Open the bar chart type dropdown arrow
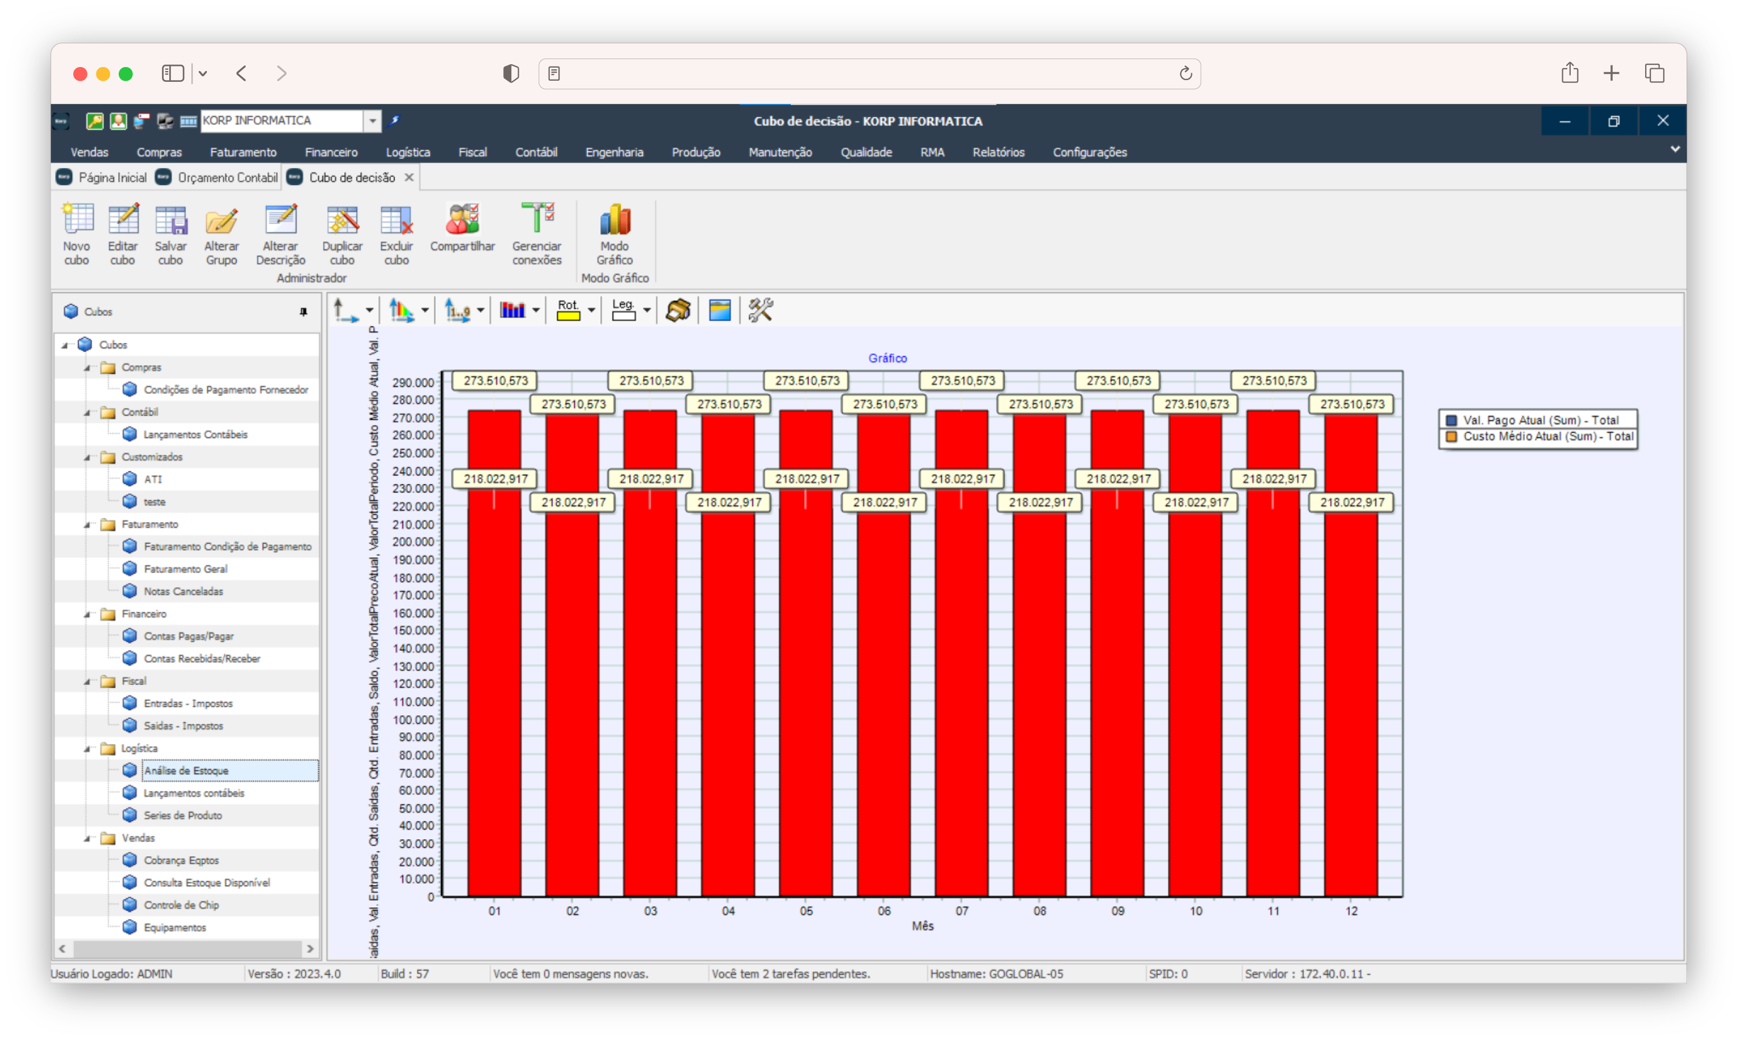The height and width of the screenshot is (1041, 1740). (536, 310)
